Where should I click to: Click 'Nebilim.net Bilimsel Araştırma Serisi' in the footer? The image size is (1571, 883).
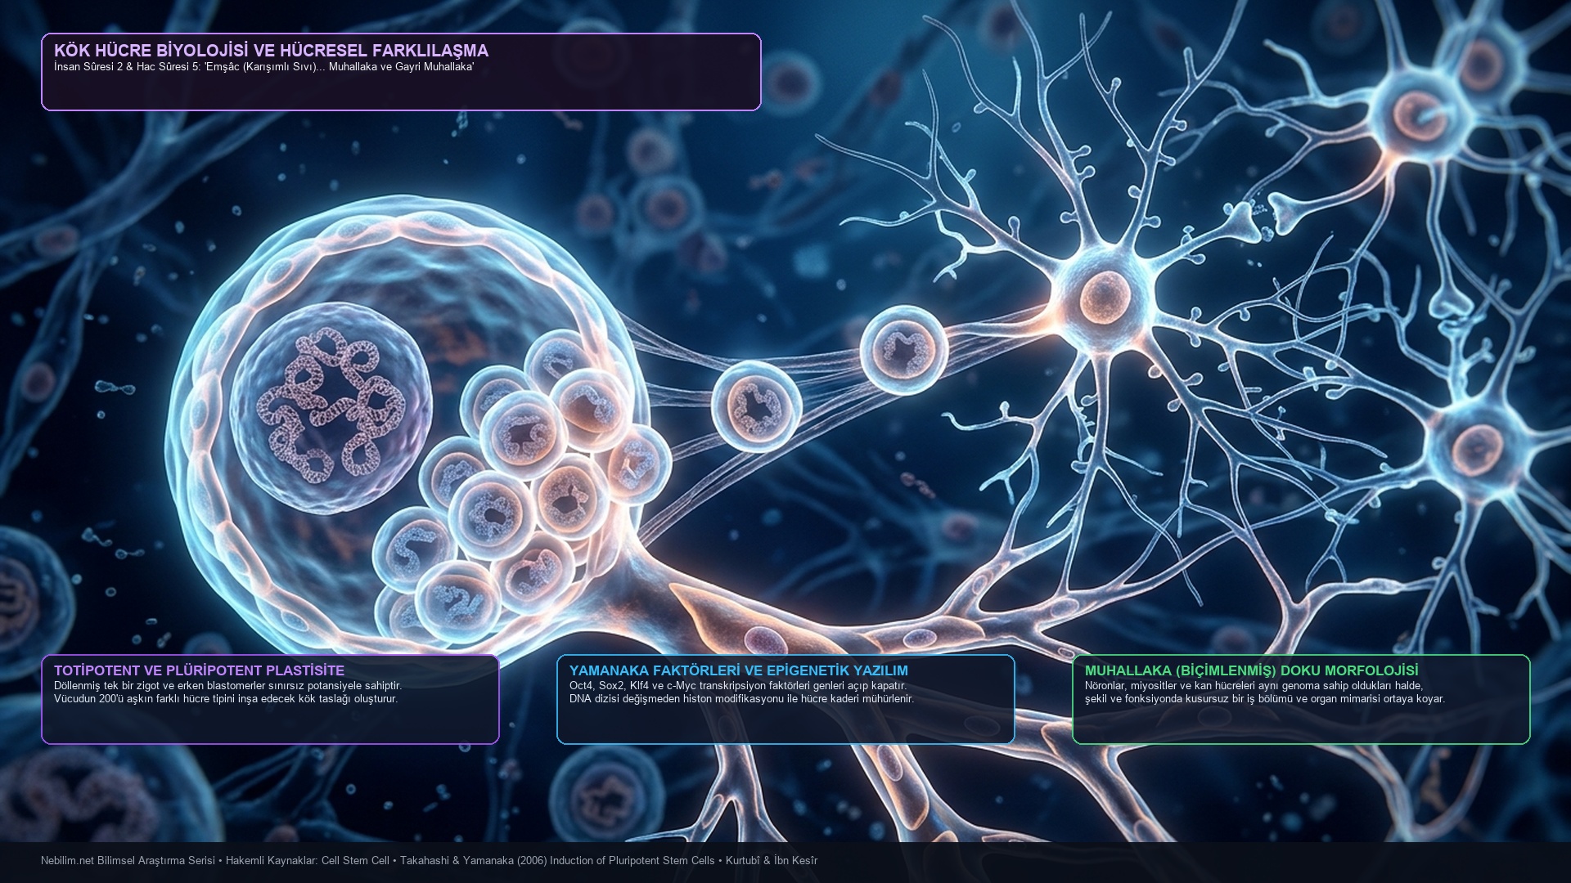[x=128, y=861]
